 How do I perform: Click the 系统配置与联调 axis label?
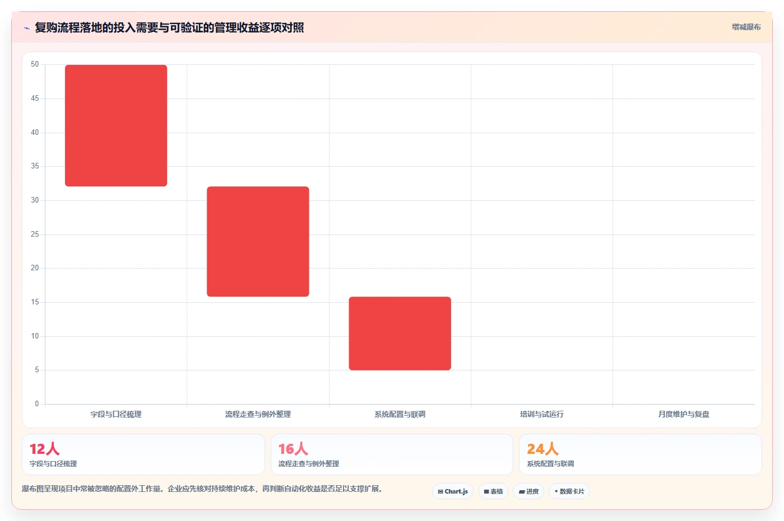coord(400,414)
